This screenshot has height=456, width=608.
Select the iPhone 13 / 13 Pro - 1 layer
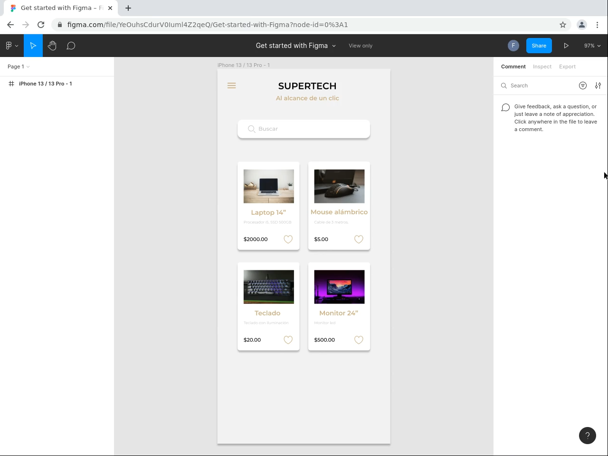click(57, 84)
